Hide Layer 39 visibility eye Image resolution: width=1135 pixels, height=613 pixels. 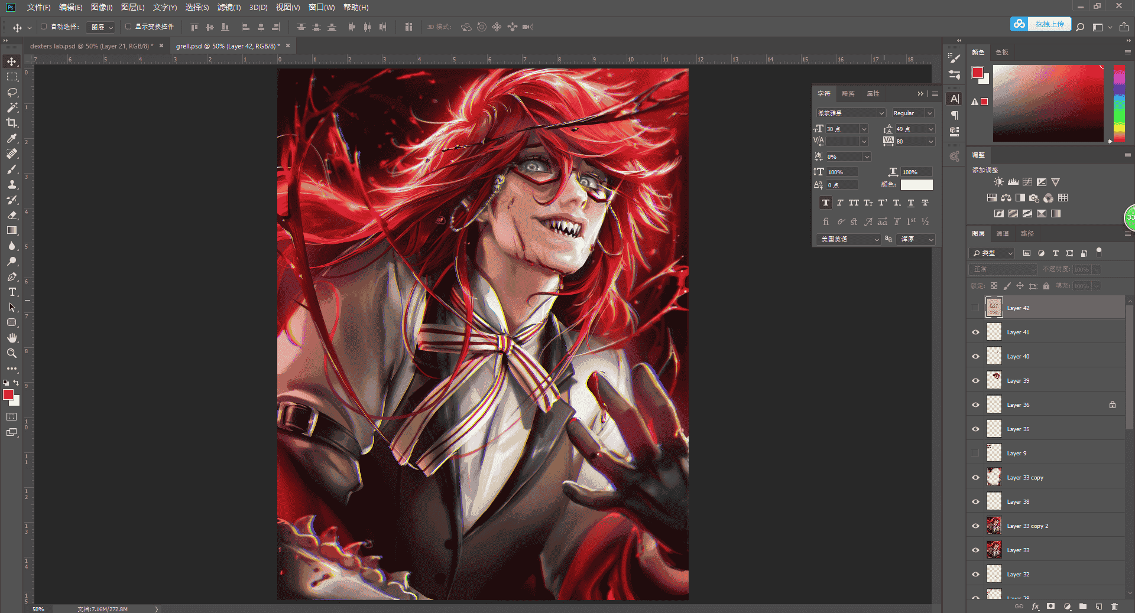tap(975, 381)
